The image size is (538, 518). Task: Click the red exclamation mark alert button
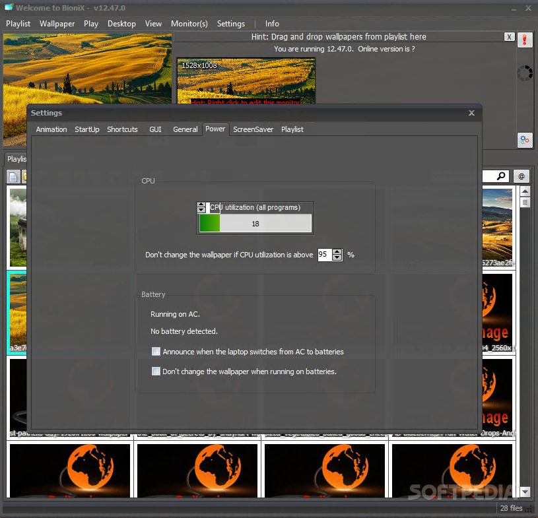point(525,40)
